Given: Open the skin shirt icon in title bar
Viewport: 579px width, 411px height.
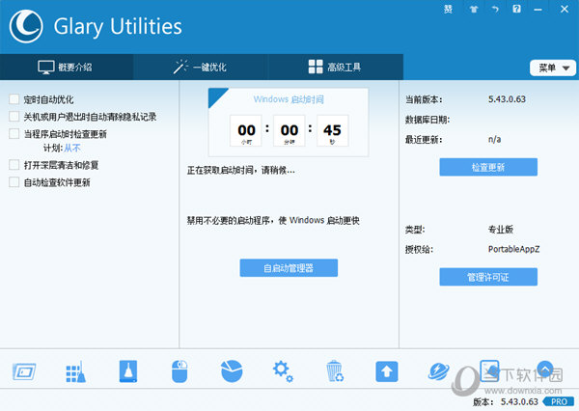Looking at the screenshot, I should click(474, 10).
